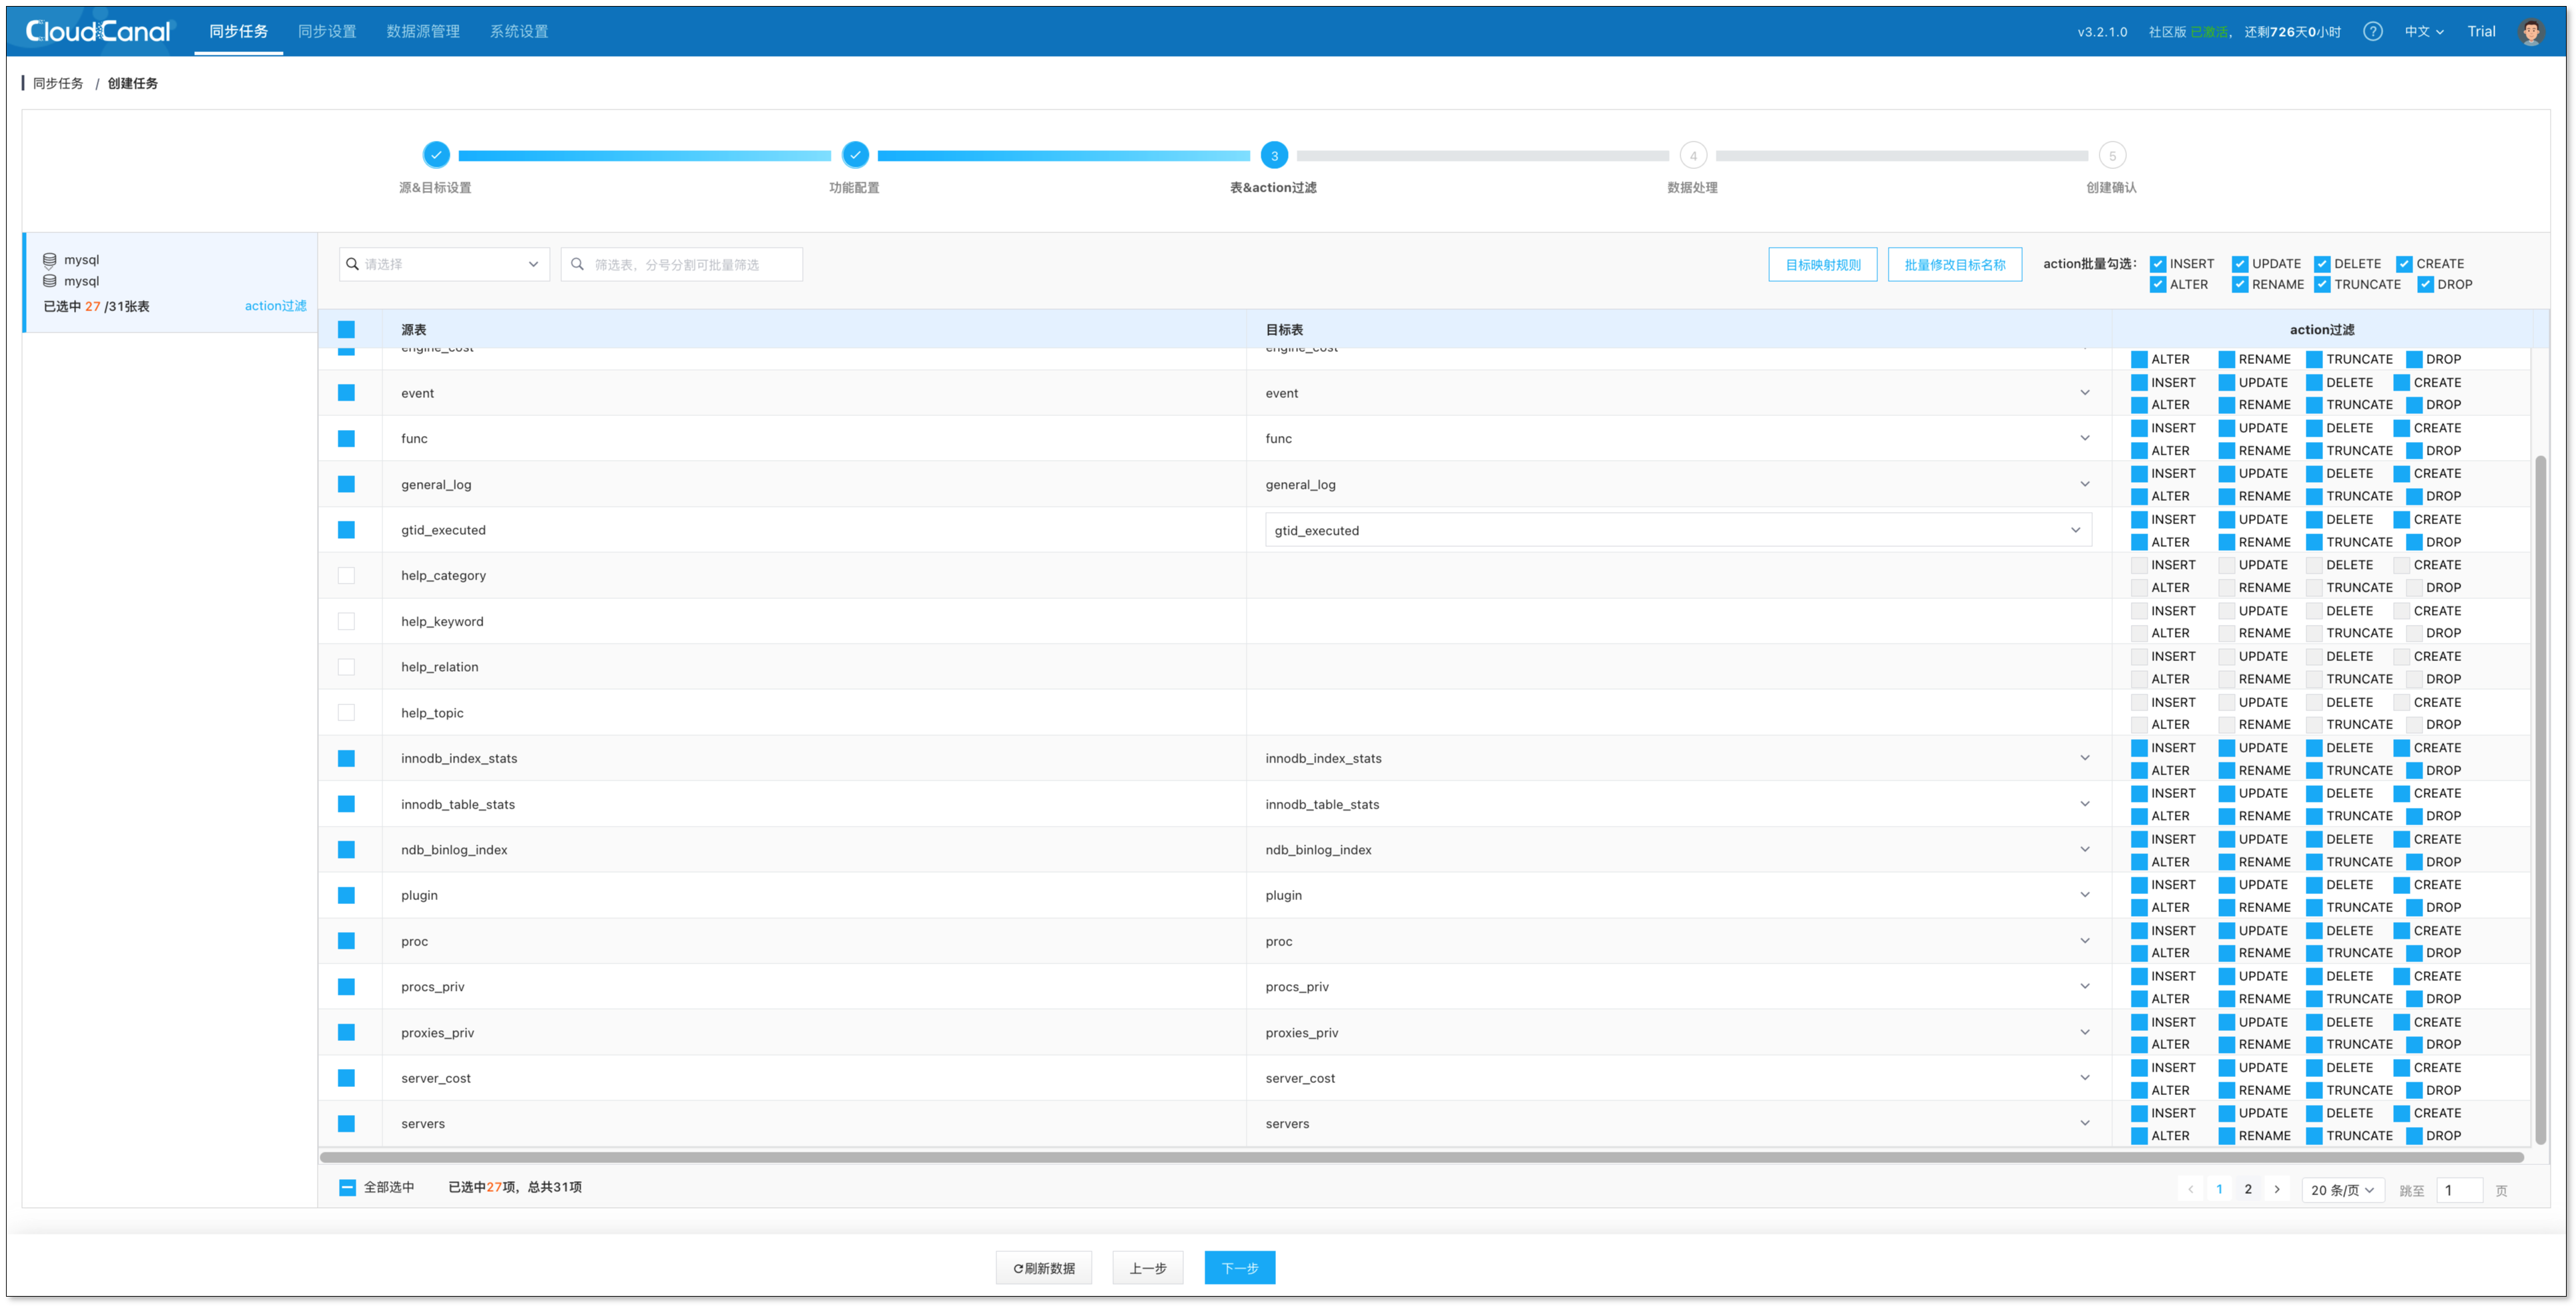
Task: Click the user avatar icon
Action: (2531, 32)
